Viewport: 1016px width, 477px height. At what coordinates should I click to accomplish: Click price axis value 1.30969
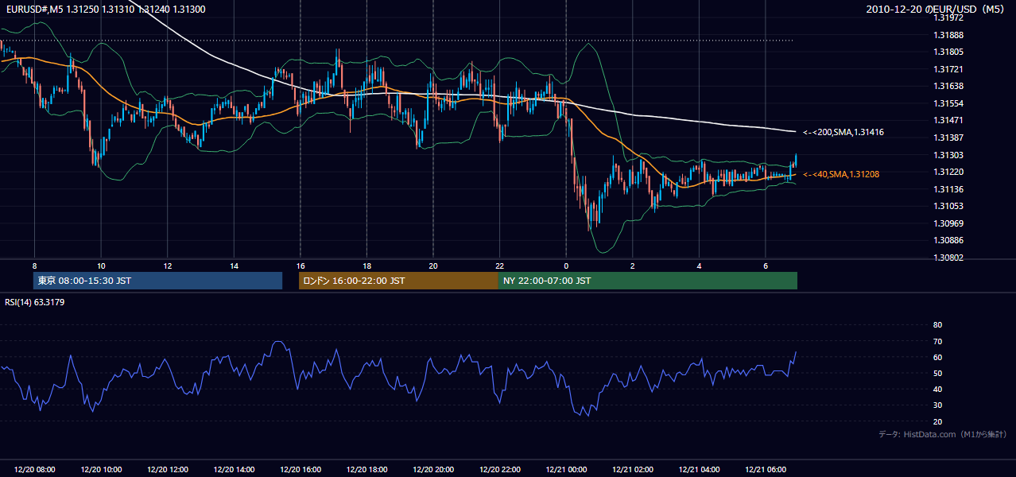pyautogui.click(x=948, y=223)
